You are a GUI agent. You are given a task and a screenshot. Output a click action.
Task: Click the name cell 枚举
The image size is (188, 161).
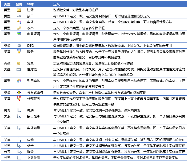click(x=30, y=28)
